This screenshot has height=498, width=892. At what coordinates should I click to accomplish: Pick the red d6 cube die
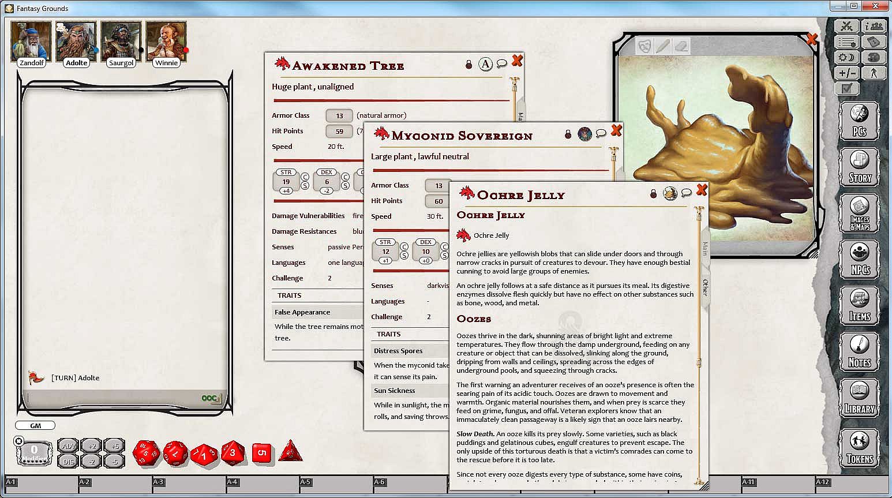[x=261, y=453]
